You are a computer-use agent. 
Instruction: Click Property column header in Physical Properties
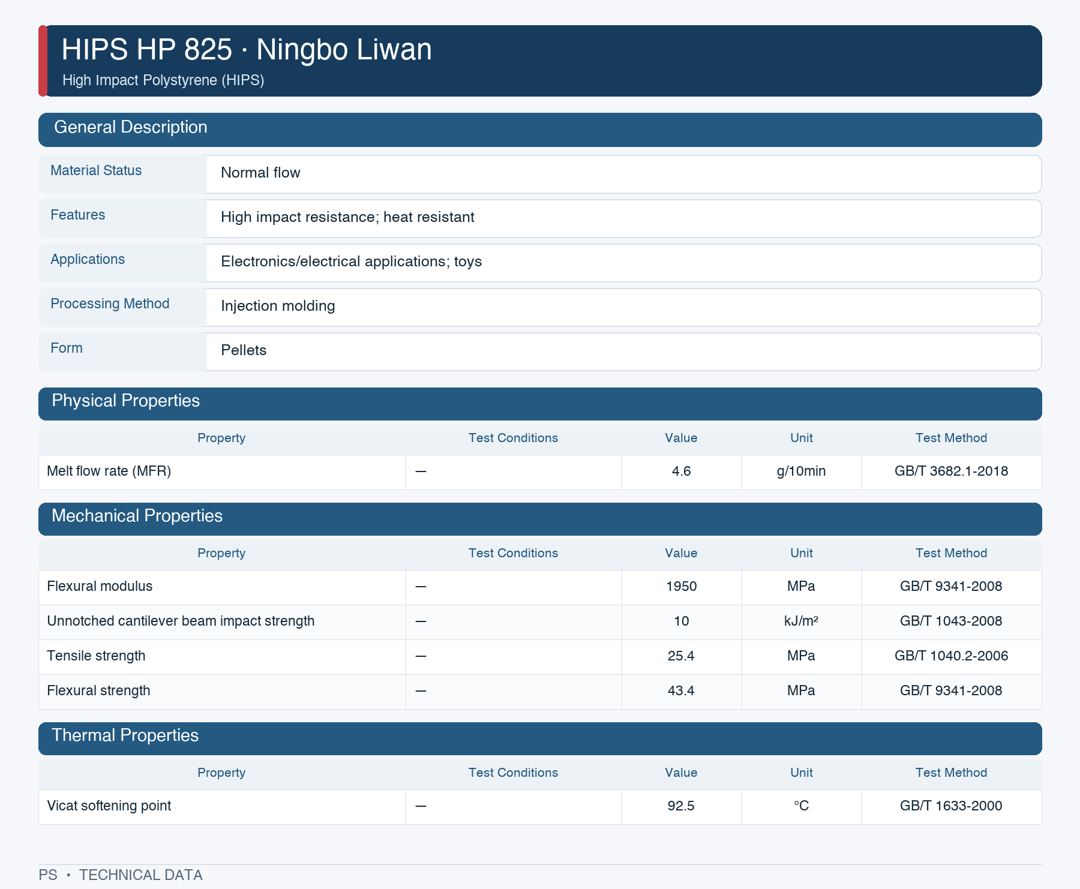221,438
